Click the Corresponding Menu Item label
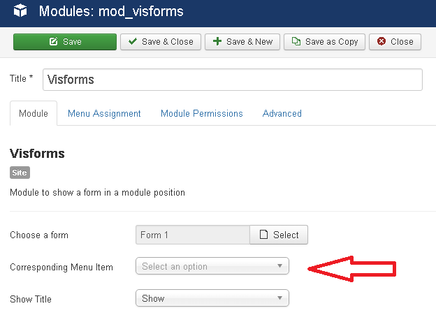 61,267
